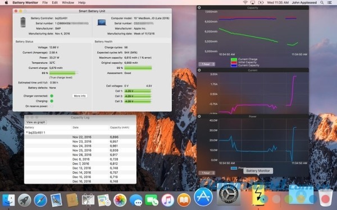Screen dimensions: 337x210
Task: Click the Maximum capacity 6,810 mAh value
Action: click(x=138, y=58)
